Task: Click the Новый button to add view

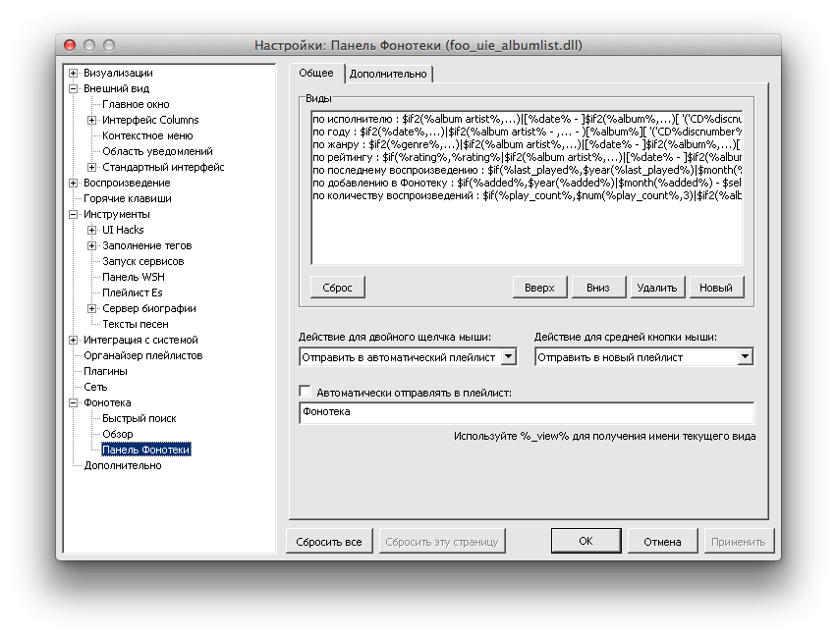Action: (x=716, y=287)
